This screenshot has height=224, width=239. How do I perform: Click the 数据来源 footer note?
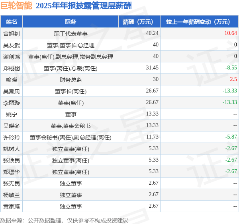pyautogui.click(x=64, y=220)
